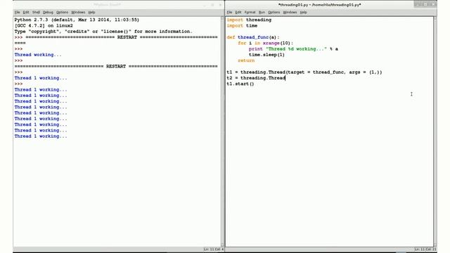Open the Edit menu in threading01.py editor
This screenshot has width=450, height=253.
(x=238, y=13)
